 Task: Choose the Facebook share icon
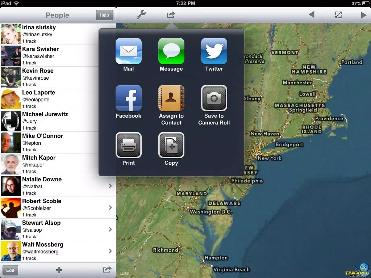click(129, 98)
